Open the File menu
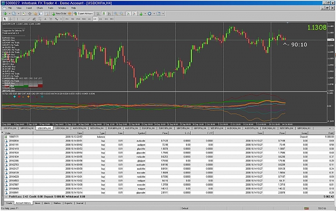 coord(10,8)
